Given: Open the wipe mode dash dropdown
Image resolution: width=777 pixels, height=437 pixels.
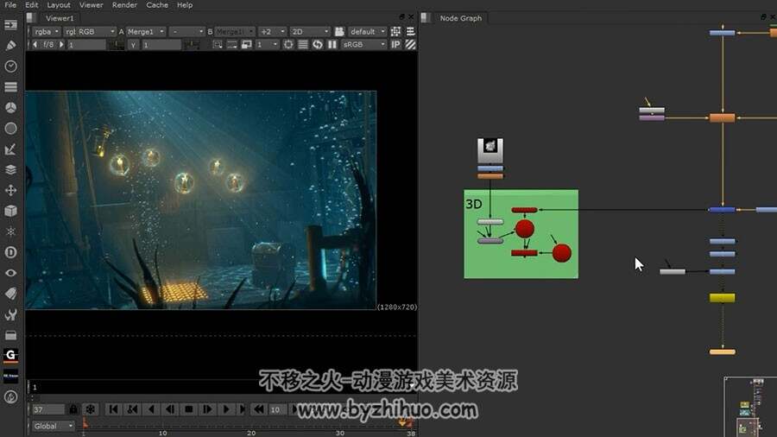Looking at the screenshot, I should pos(186,31).
